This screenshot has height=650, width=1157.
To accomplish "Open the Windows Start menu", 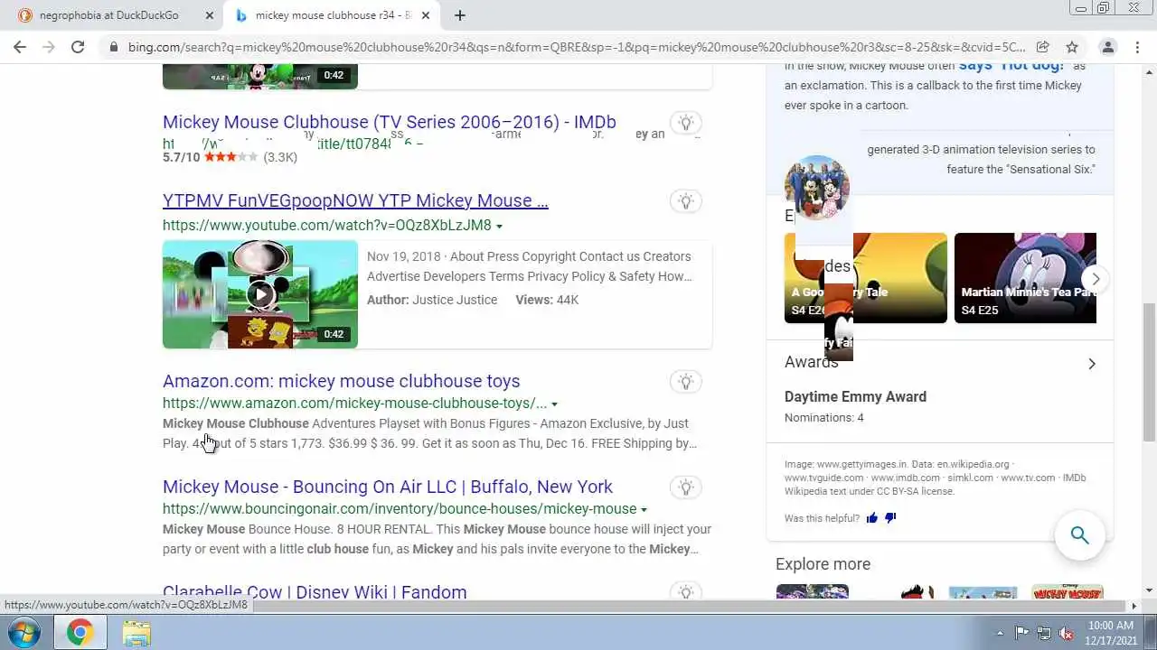I will tap(24, 633).
